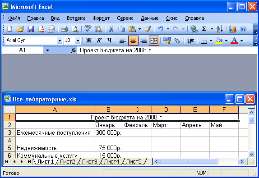Save the workbook with the floppy icon
259x178 pixels.
pyautogui.click(x=31, y=29)
